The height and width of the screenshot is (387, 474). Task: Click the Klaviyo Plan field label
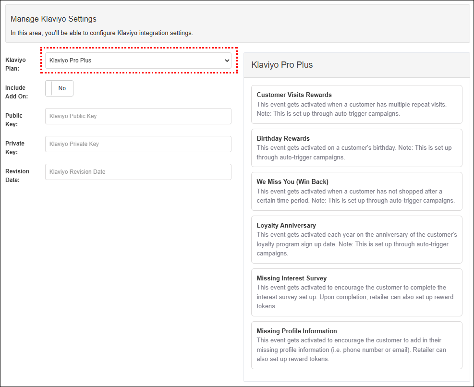click(15, 64)
